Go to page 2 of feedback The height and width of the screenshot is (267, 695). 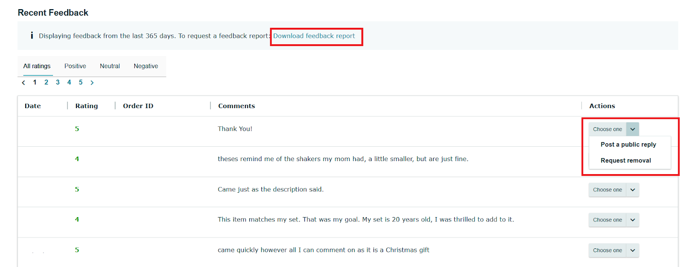click(46, 82)
